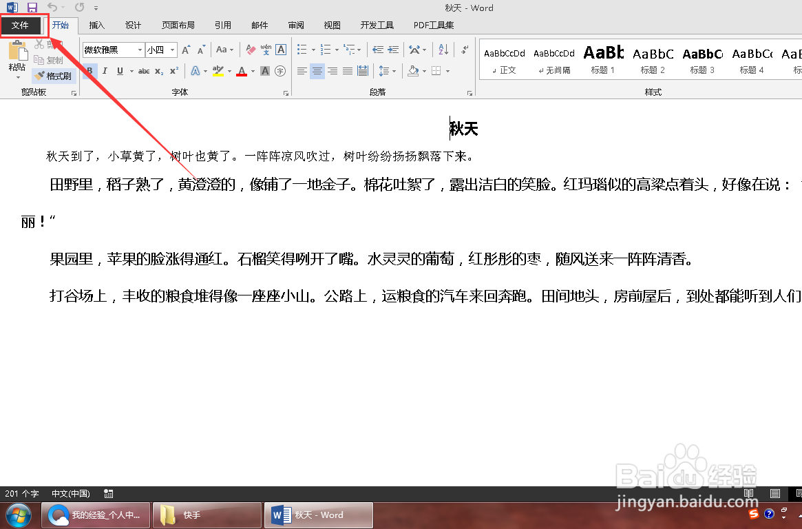
Task: Open the 页面布局 tab
Action: click(x=178, y=25)
